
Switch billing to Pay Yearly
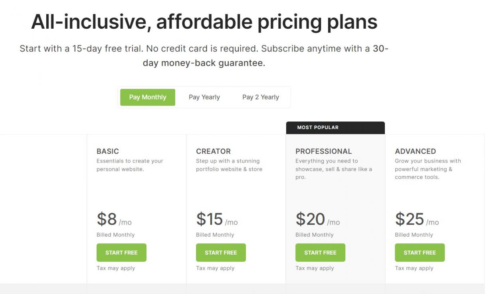click(x=204, y=97)
